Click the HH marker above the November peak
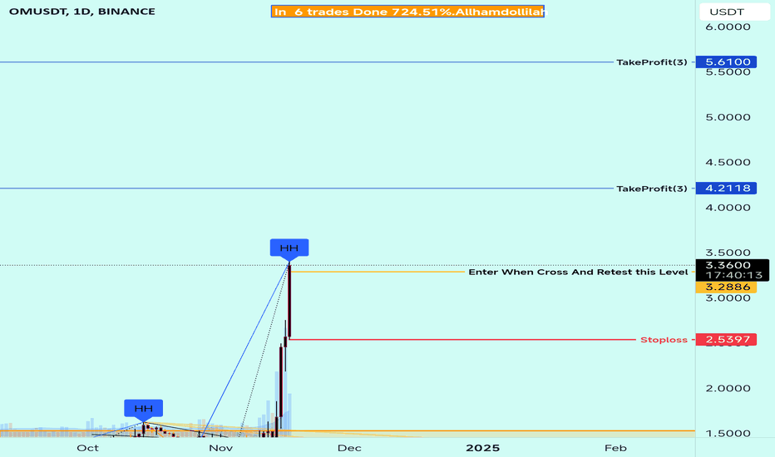Image resolution: width=775 pixels, height=457 pixels. [289, 248]
